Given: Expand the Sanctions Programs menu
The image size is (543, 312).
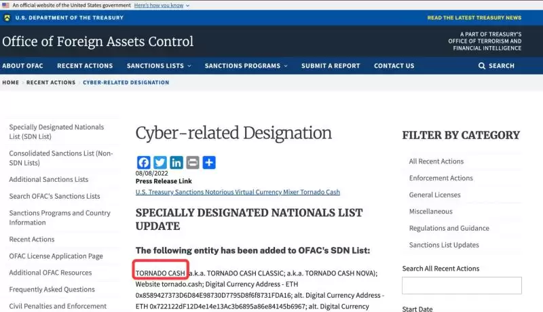Looking at the screenshot, I should tap(246, 66).
